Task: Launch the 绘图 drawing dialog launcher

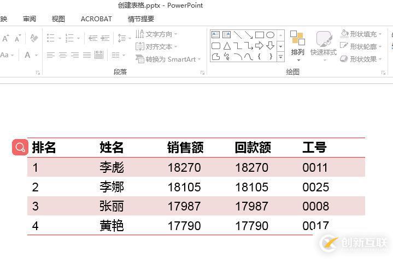Action: [383, 73]
